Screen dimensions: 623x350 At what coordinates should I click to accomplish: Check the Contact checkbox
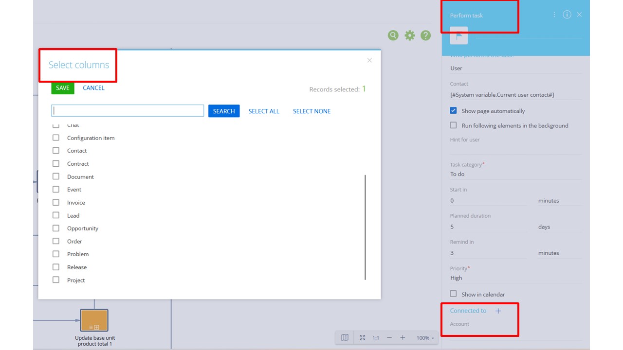coord(56,151)
